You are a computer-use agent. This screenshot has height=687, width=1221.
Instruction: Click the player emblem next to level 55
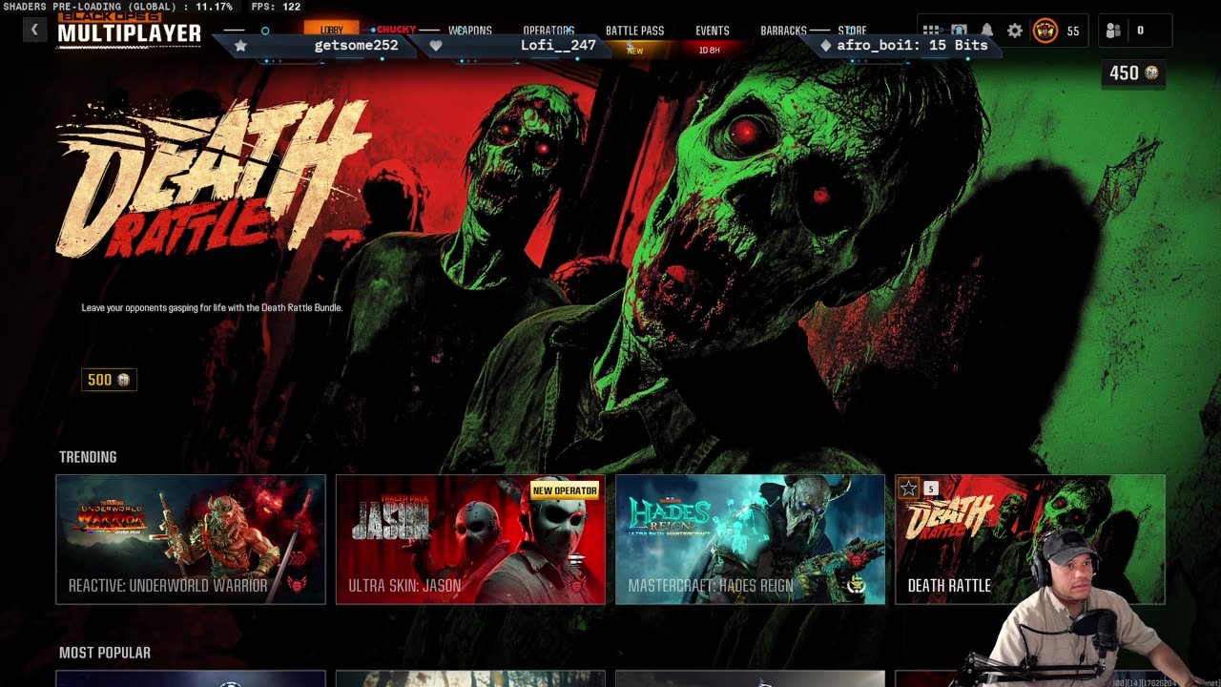pyautogui.click(x=1045, y=31)
